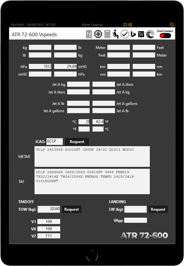Launch the Edge browser icon
The image size is (184, 266).
[150, 34]
